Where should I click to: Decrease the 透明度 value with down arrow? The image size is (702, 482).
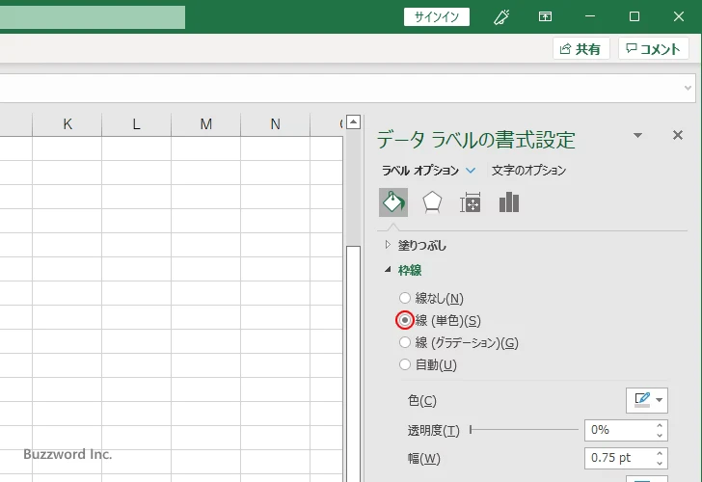660,436
